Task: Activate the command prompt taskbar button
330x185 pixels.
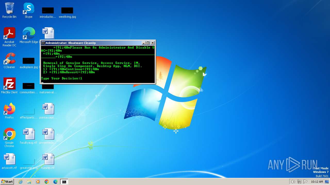Action: (x=64, y=182)
